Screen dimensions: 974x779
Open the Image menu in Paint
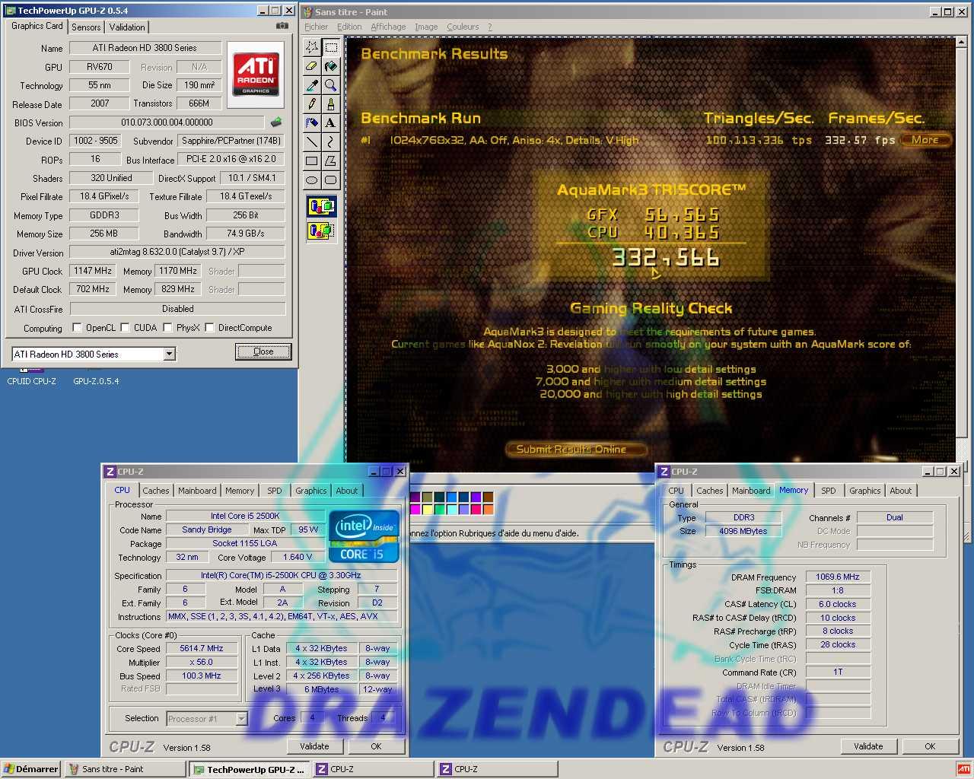426,27
